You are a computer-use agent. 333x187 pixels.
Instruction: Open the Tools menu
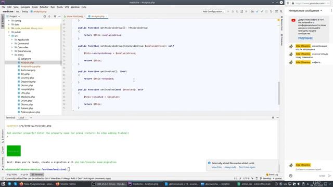click(60, 7)
